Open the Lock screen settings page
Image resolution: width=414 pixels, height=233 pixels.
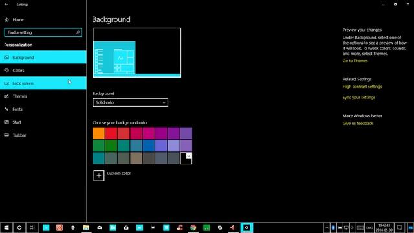click(x=43, y=83)
